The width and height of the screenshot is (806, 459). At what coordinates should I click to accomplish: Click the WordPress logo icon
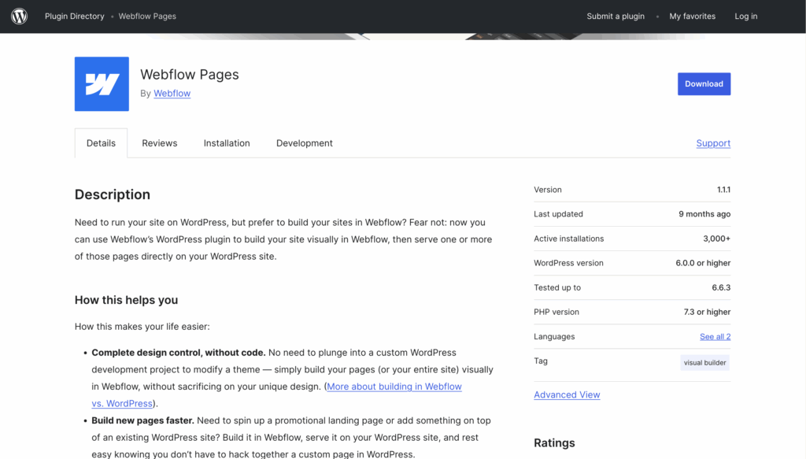[x=19, y=17]
